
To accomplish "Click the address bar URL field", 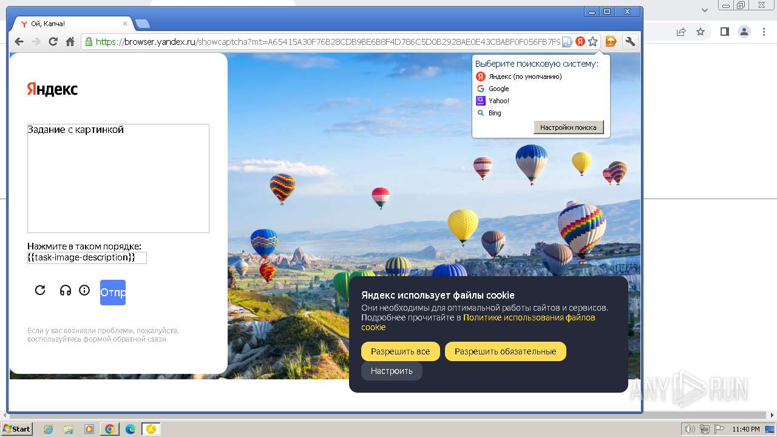I will tap(328, 42).
